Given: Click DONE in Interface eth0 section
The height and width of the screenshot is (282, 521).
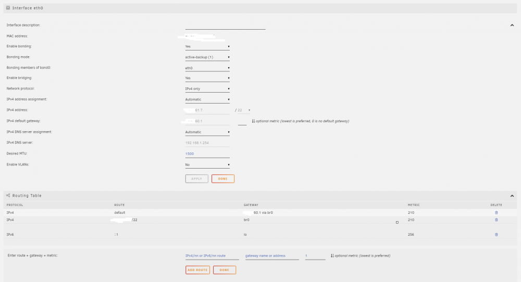Looking at the screenshot, I should pos(223,179).
